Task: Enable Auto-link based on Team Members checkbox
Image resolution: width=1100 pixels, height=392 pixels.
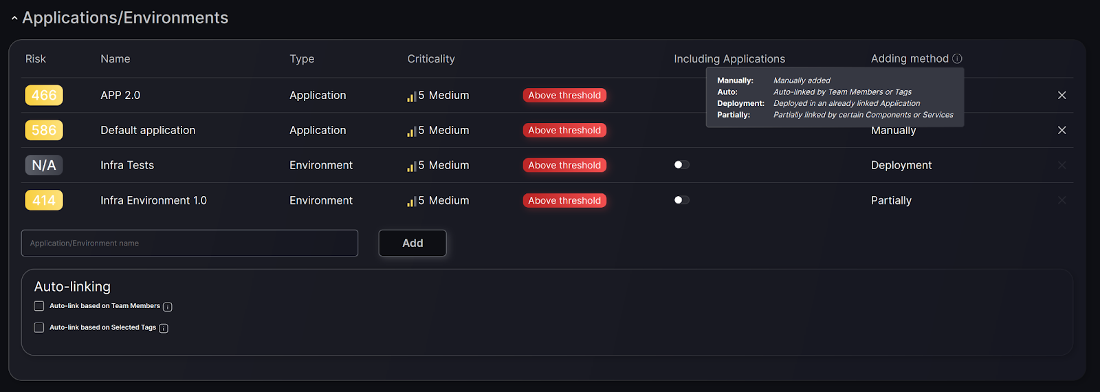Action: pyautogui.click(x=39, y=306)
